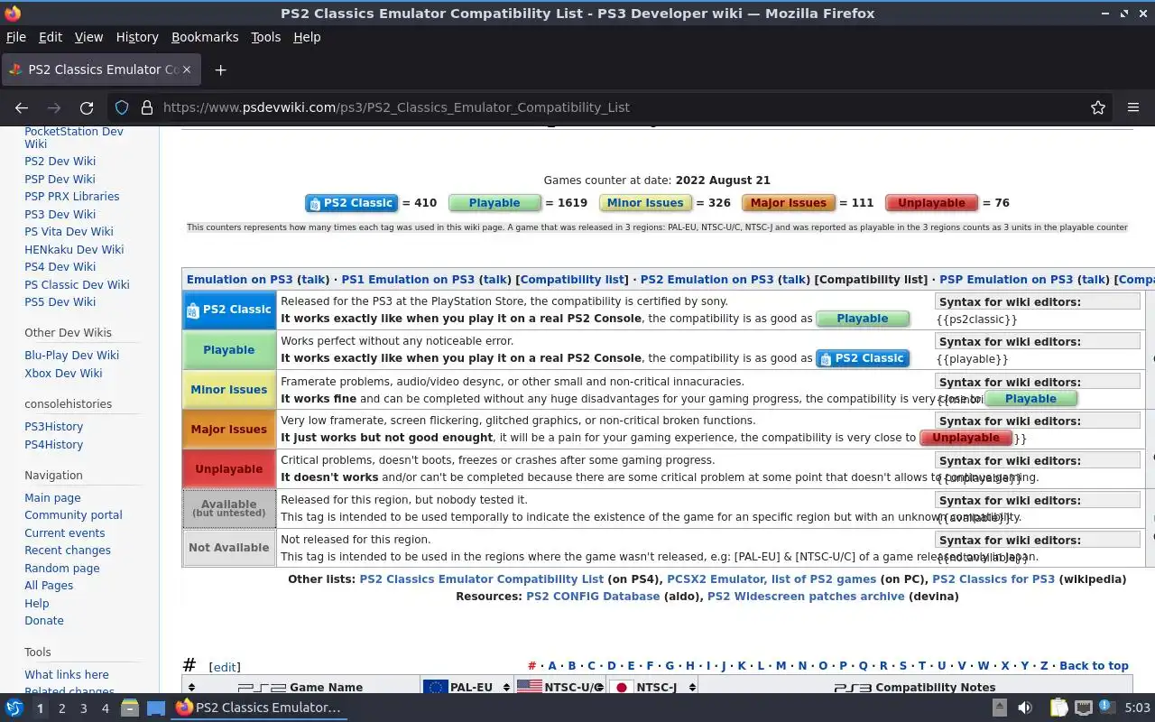The image size is (1155, 722).
Task: Open the notification bubble icon in system tray
Action: (1105, 706)
